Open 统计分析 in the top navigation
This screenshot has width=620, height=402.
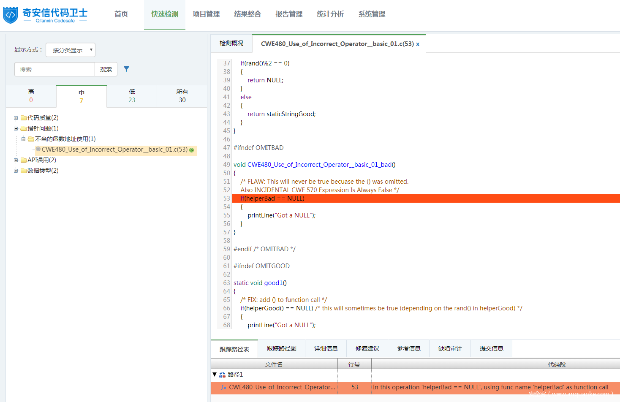pos(330,14)
